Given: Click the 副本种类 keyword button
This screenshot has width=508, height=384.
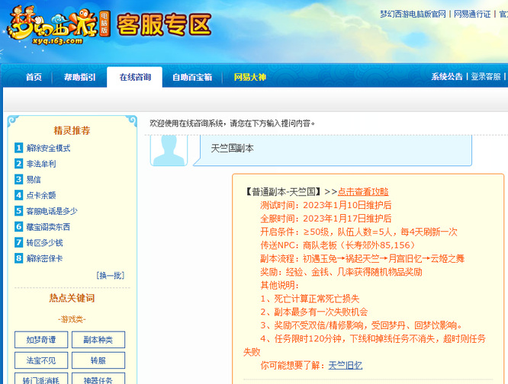Looking at the screenshot, I should pos(98,340).
